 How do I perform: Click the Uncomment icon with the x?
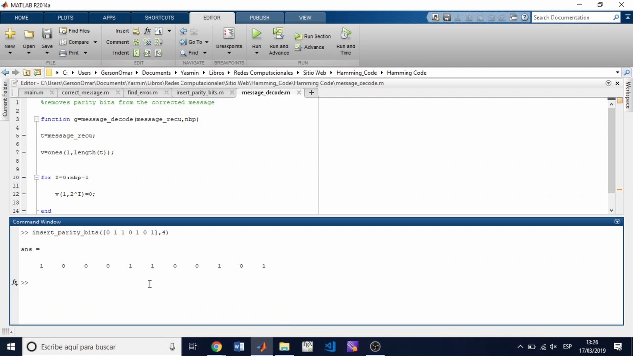(x=147, y=42)
